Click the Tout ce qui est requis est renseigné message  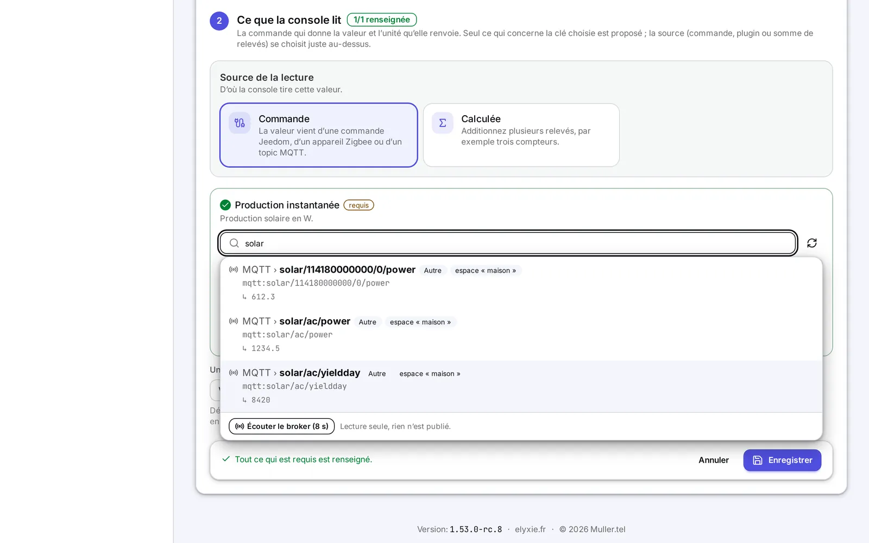tap(304, 459)
